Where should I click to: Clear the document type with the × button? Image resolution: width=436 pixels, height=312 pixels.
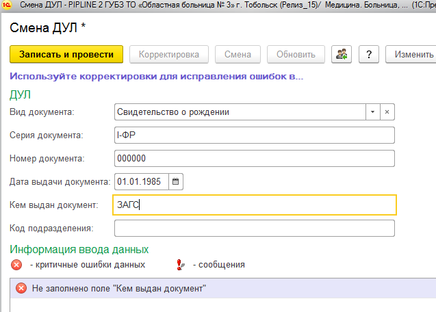click(387, 112)
